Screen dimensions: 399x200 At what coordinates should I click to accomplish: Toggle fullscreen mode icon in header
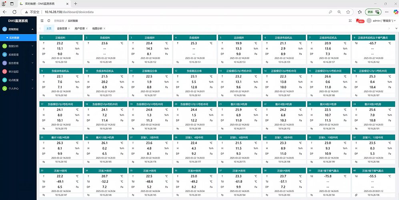click(351, 20)
